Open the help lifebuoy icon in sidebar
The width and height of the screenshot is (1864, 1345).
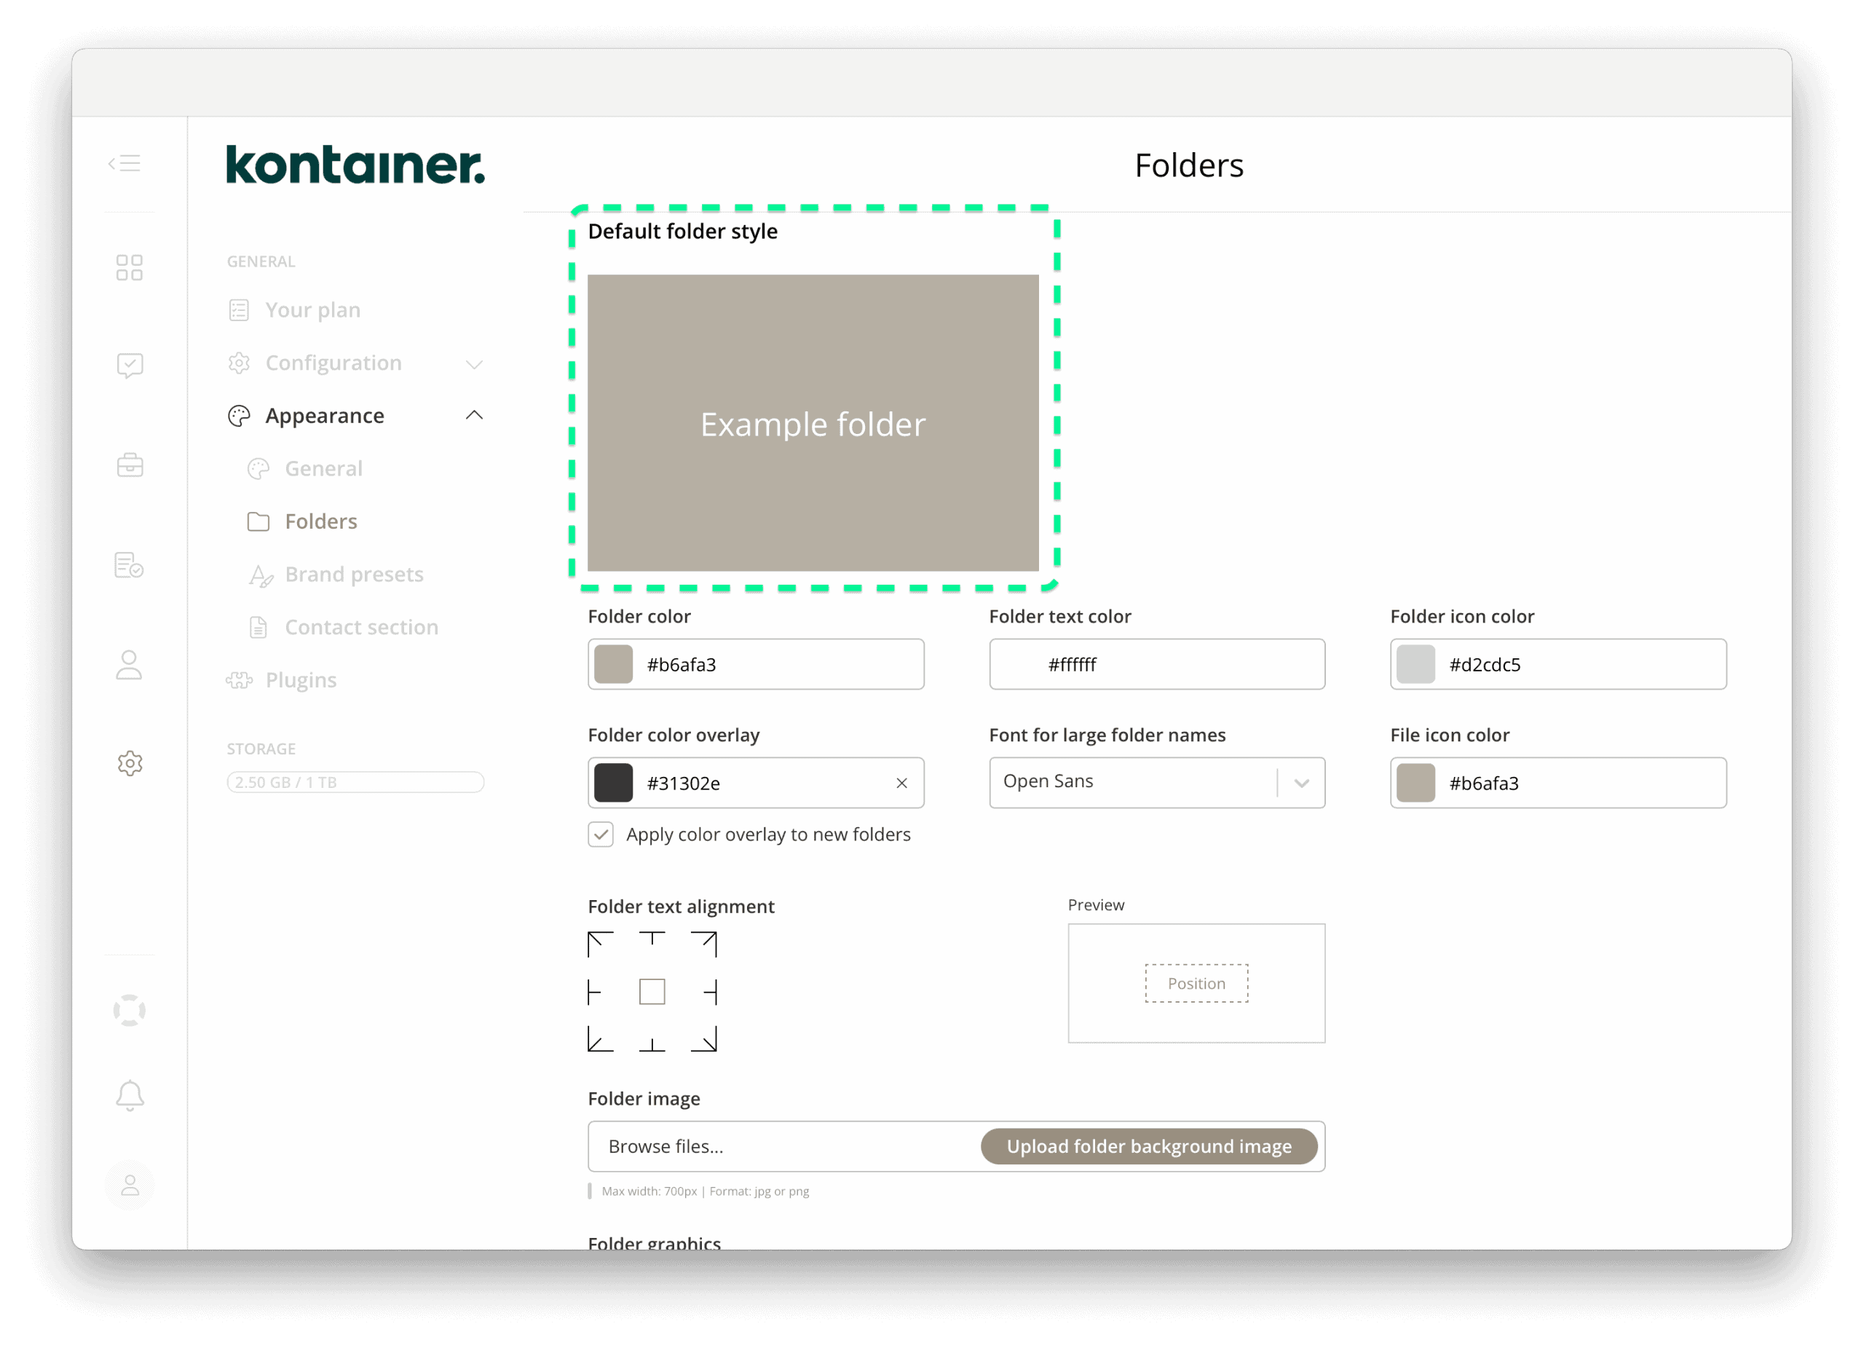pyautogui.click(x=129, y=1011)
